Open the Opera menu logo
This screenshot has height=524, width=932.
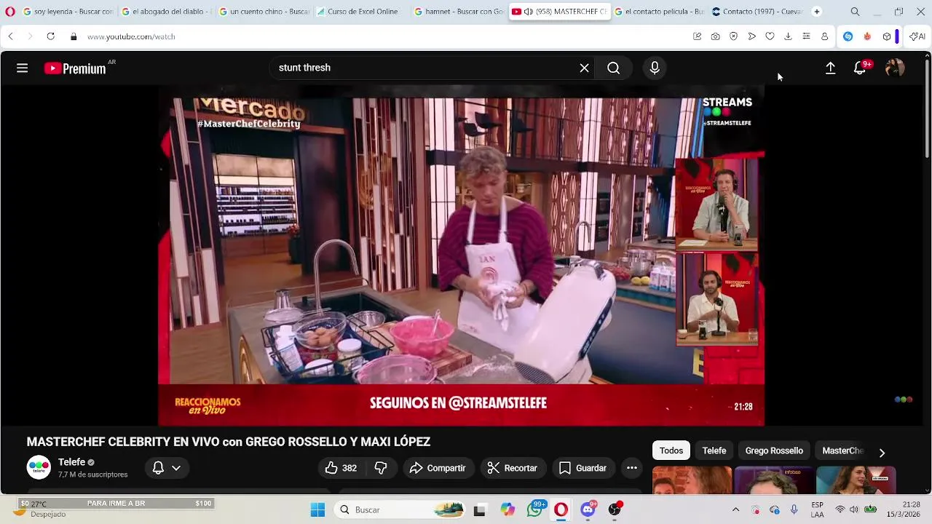(x=10, y=12)
